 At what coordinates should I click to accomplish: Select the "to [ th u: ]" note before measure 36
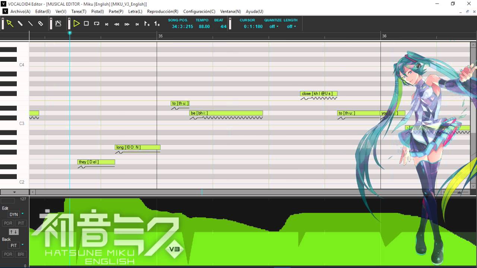tap(359, 113)
